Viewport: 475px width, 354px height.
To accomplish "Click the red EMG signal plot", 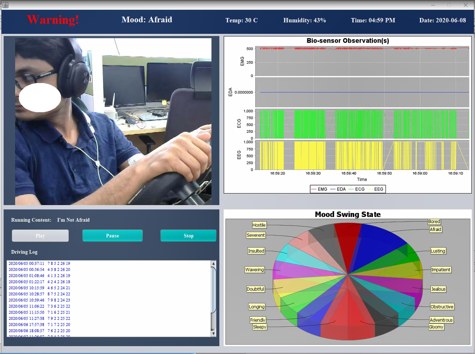I will pyautogui.click(x=362, y=61).
